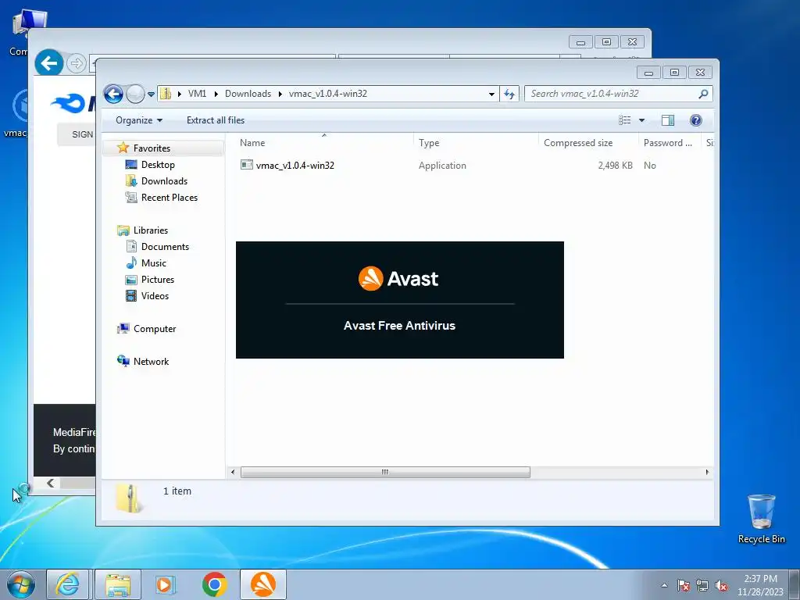Viewport: 800px width, 600px height.
Task: Click the network tray icon
Action: click(702, 586)
